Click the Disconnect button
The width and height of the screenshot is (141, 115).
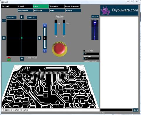tap(25, 11)
